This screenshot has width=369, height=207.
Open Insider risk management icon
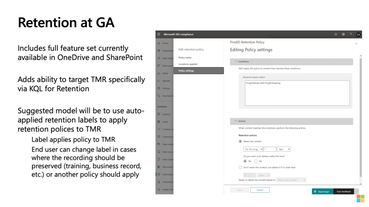(159, 189)
